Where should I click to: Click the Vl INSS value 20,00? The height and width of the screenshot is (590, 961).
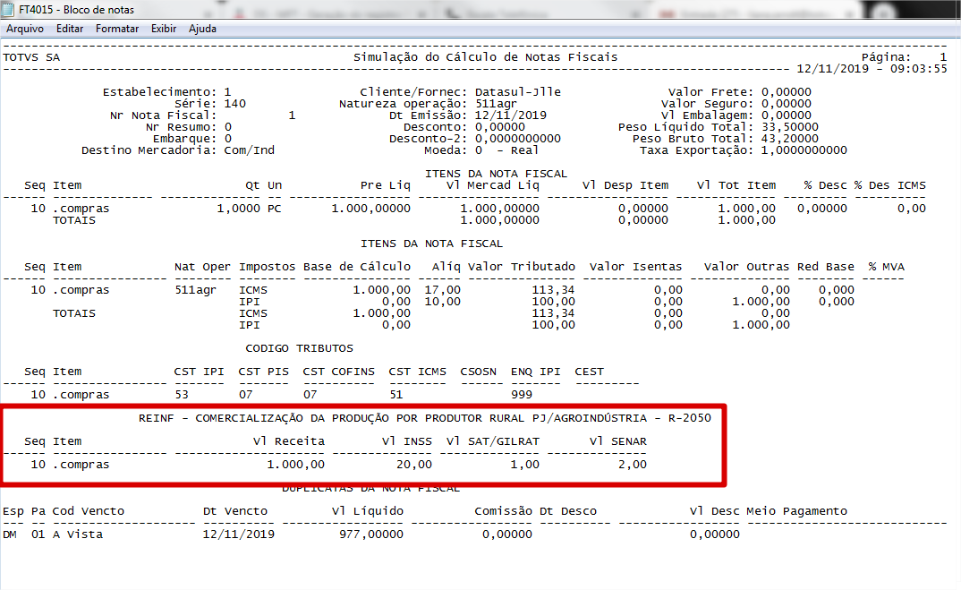[413, 465]
